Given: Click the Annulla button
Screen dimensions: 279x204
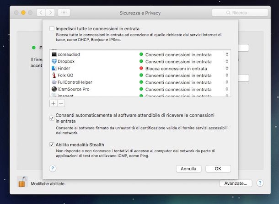Looking at the screenshot, I should 188,169.
